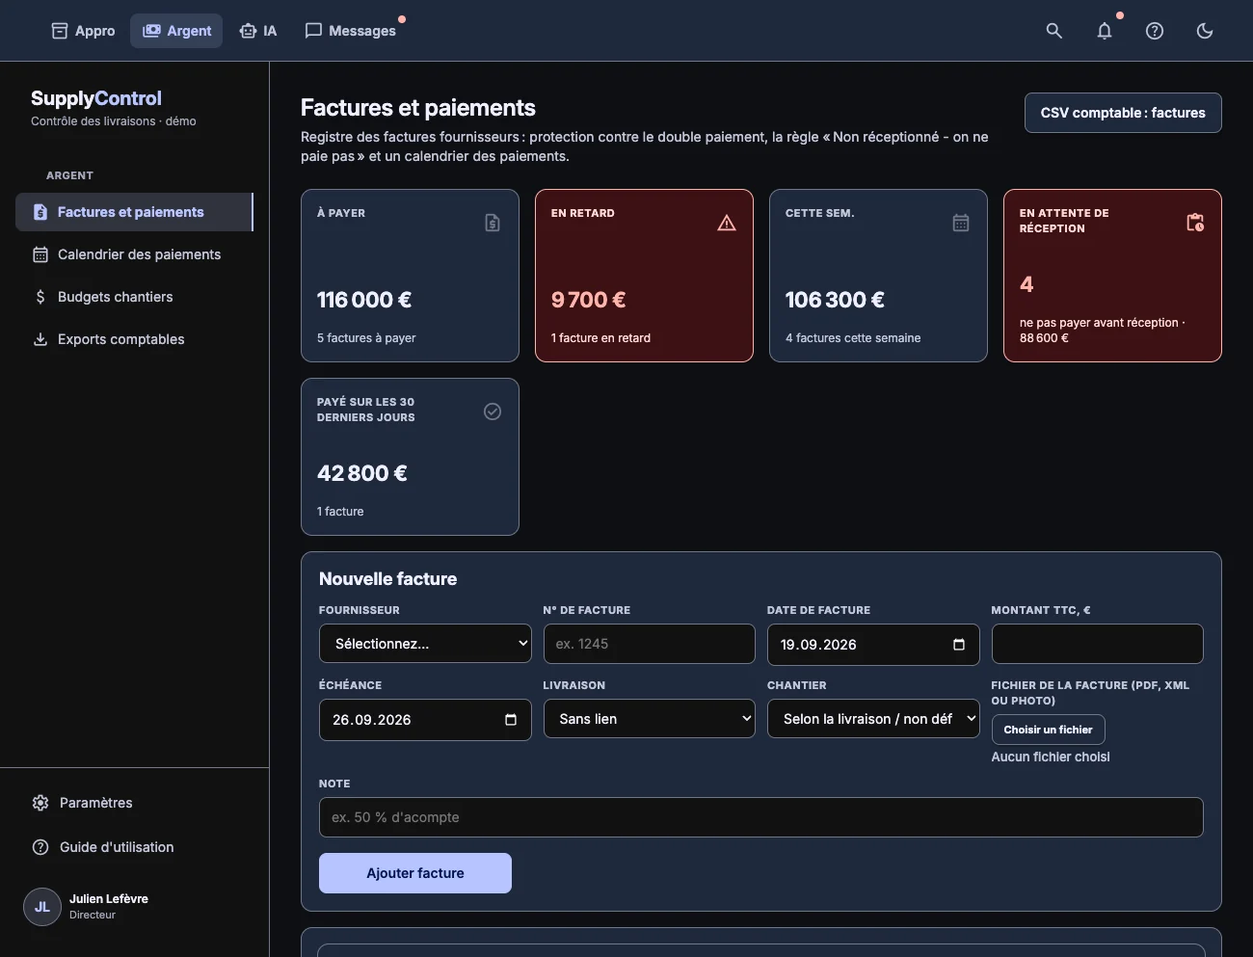The height and width of the screenshot is (957, 1253).
Task: Click the Ajouter facture button
Action: pyautogui.click(x=415, y=873)
